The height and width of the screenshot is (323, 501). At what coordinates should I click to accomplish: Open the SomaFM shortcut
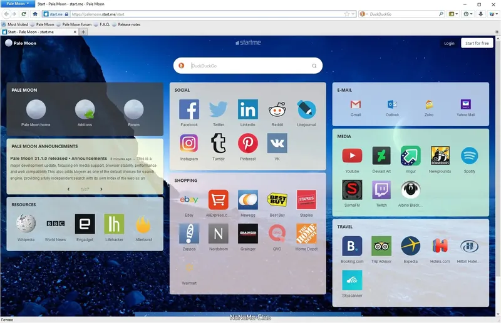tap(352, 190)
